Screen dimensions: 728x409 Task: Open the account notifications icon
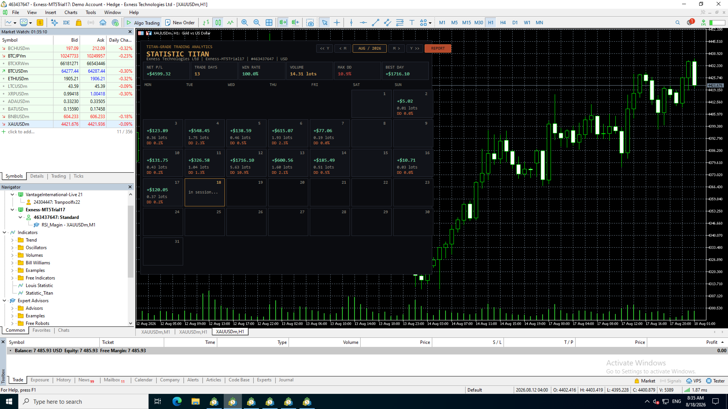pyautogui.click(x=690, y=22)
